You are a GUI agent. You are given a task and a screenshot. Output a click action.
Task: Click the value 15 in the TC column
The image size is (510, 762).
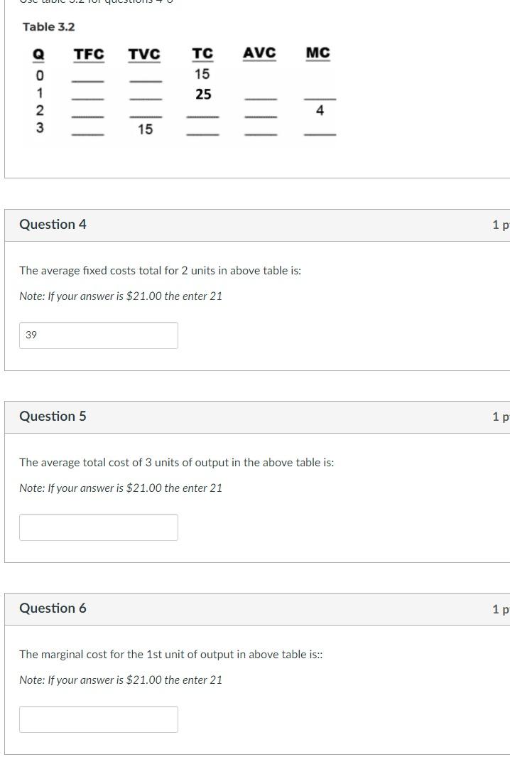click(x=202, y=73)
